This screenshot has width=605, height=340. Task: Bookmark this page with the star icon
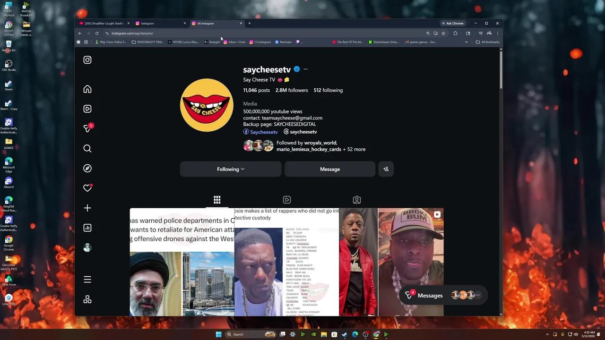point(443,34)
